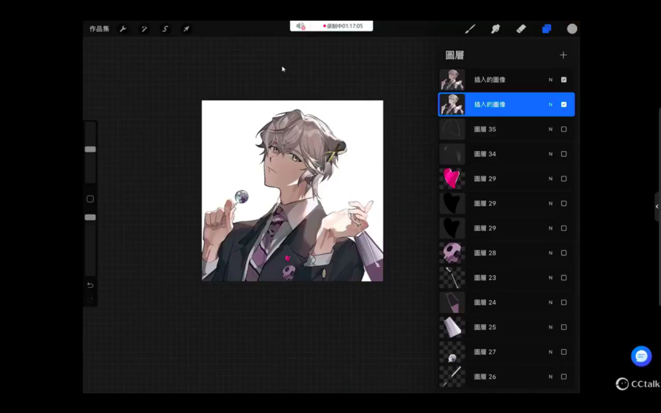Image resolution: width=661 pixels, height=413 pixels.
Task: Open blend mode N for 圖層 34
Action: point(551,154)
